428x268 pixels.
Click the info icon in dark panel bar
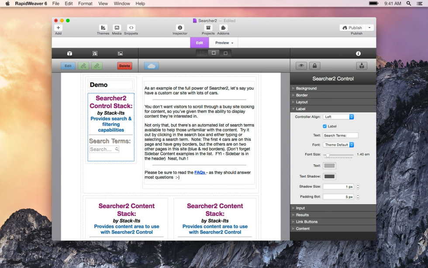tap(359, 53)
